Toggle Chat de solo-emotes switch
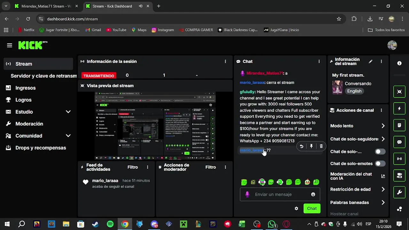The image size is (409, 230). (380, 164)
